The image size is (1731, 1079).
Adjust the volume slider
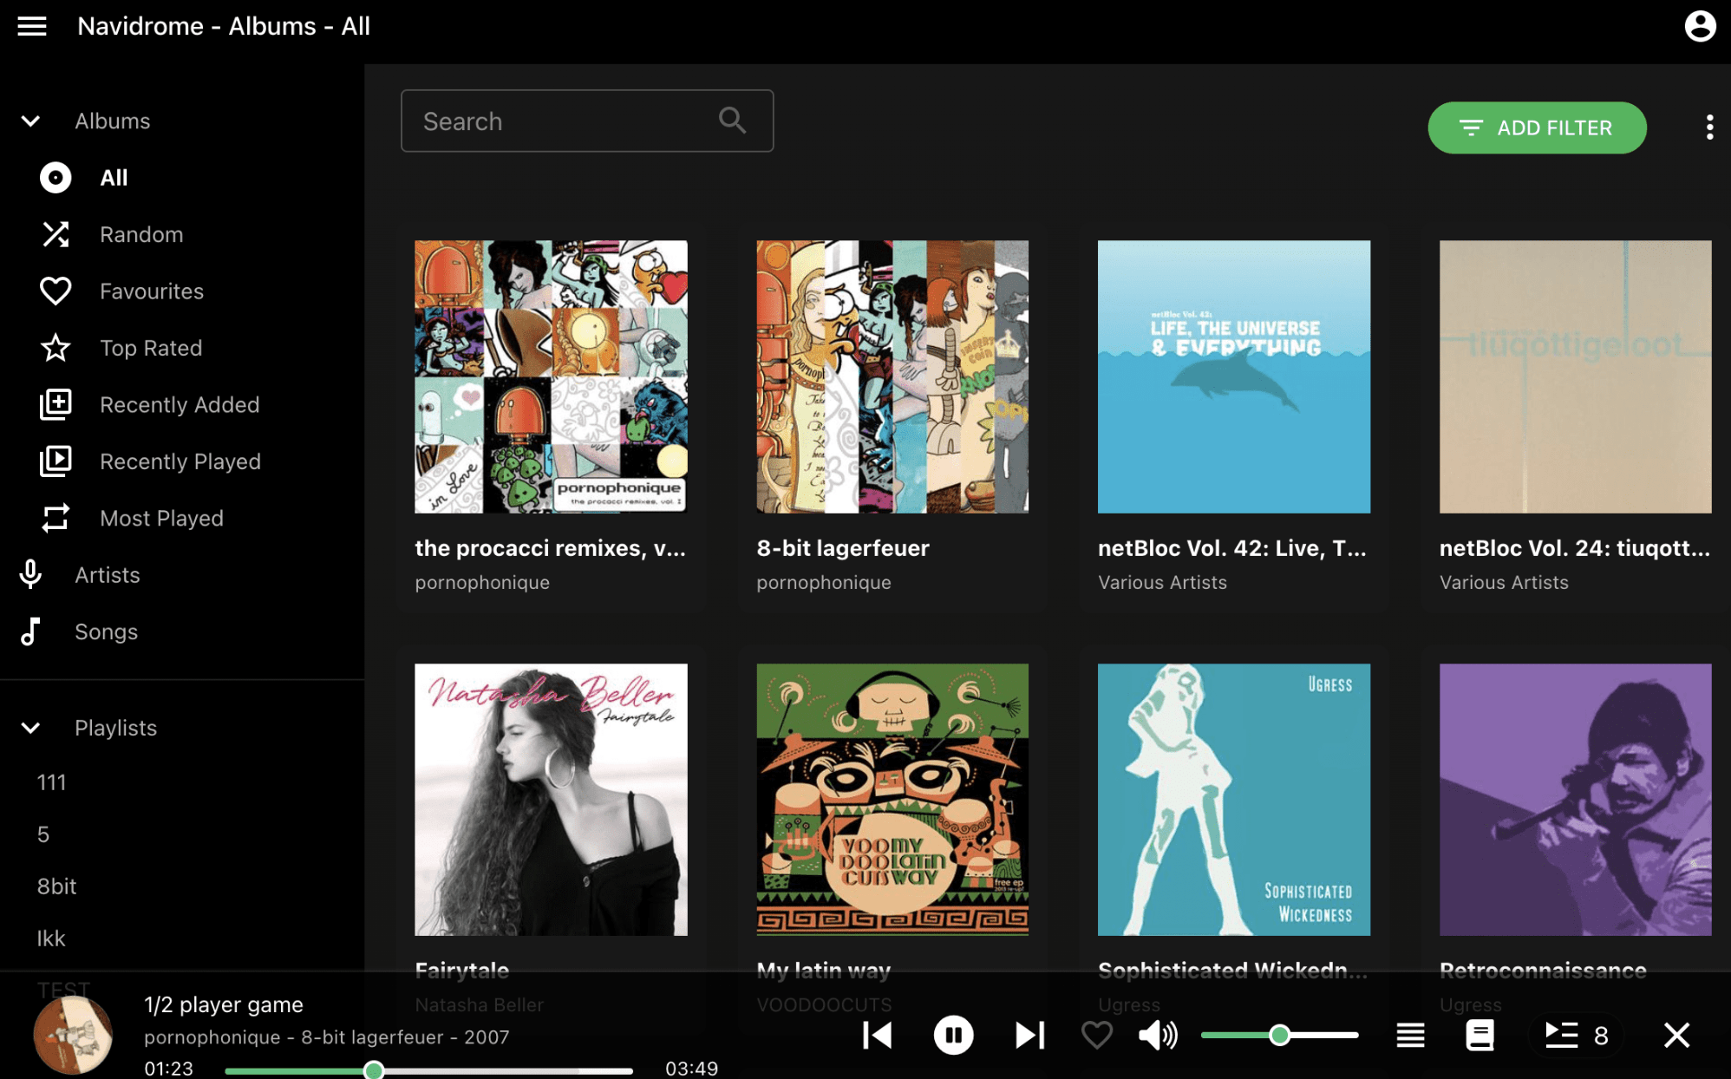1279,1035
